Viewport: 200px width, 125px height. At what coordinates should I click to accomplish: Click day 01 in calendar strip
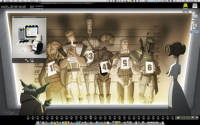tap(28, 117)
